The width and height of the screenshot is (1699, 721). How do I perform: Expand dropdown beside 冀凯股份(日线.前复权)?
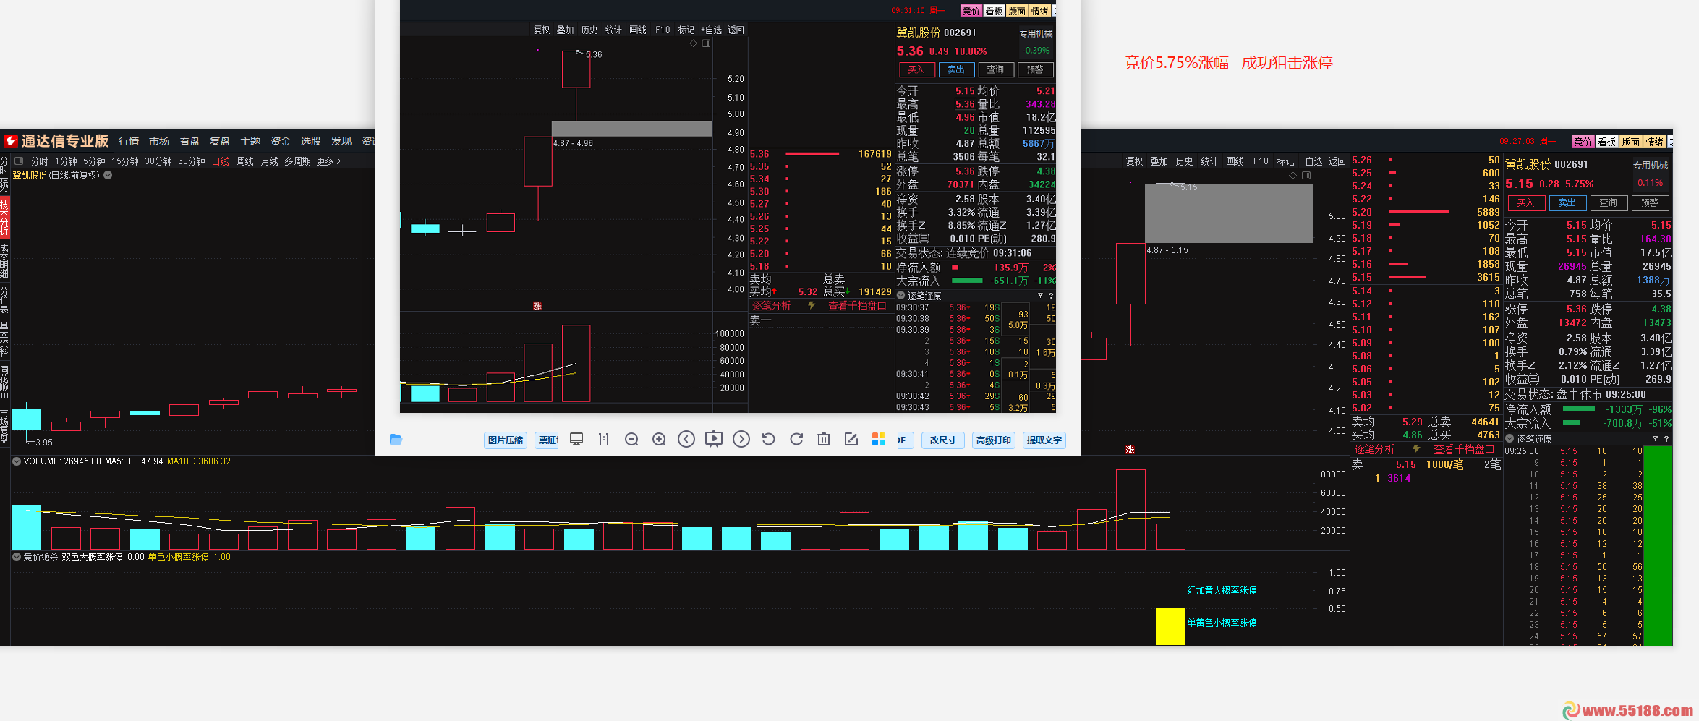click(108, 175)
